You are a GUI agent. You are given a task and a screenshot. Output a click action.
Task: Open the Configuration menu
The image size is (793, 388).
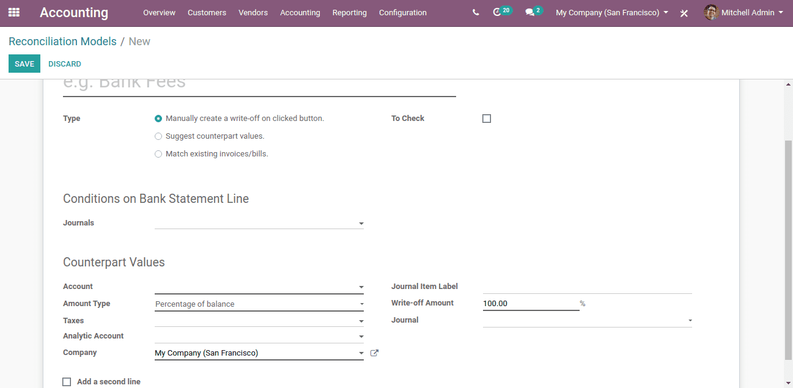[x=403, y=12]
